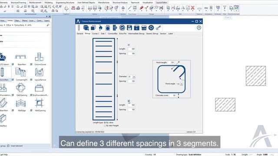The height and width of the screenshot is (156, 278).
Task: Click the Scale 1:50 status bar entry
Action: click(231, 154)
